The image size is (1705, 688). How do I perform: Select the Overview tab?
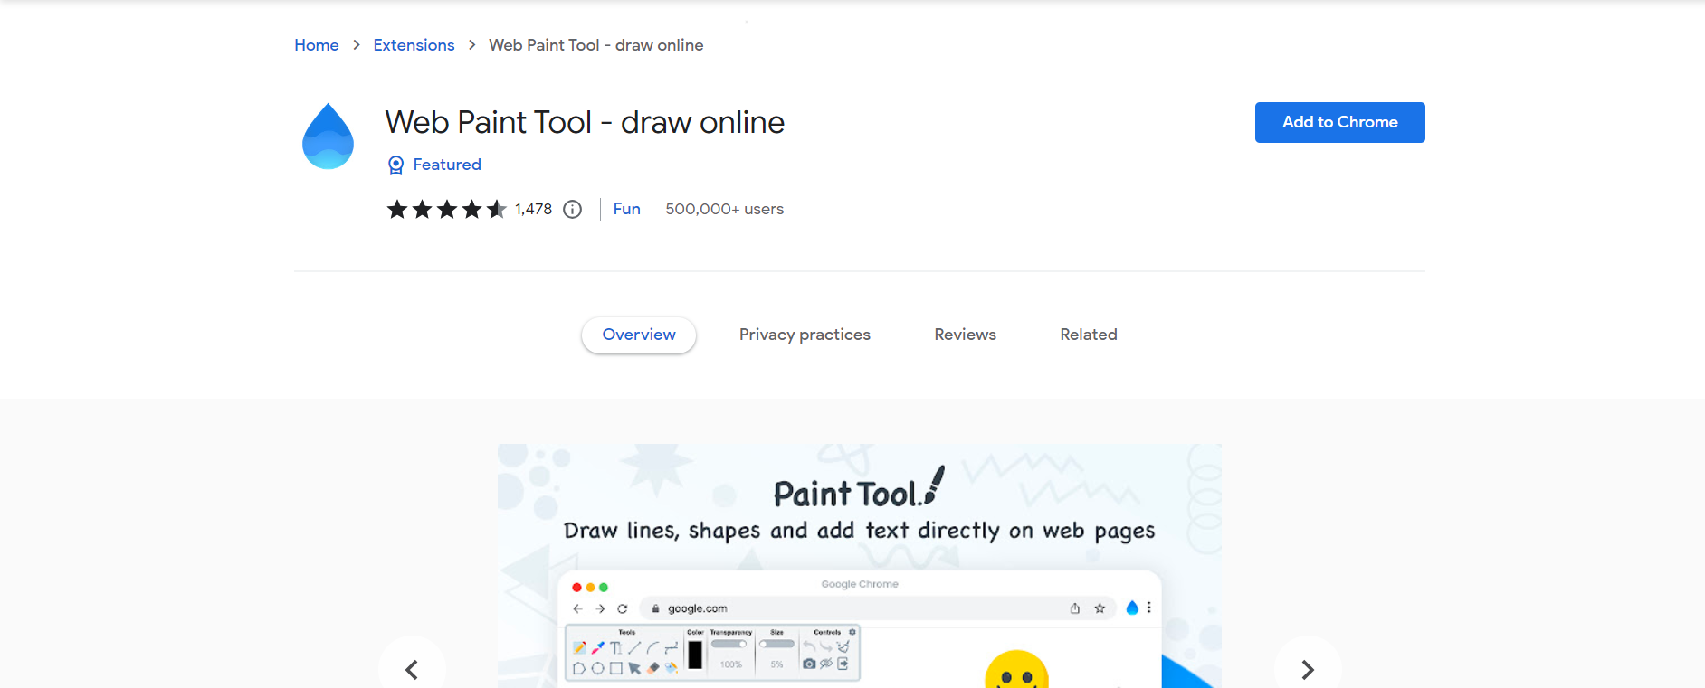[x=639, y=335]
